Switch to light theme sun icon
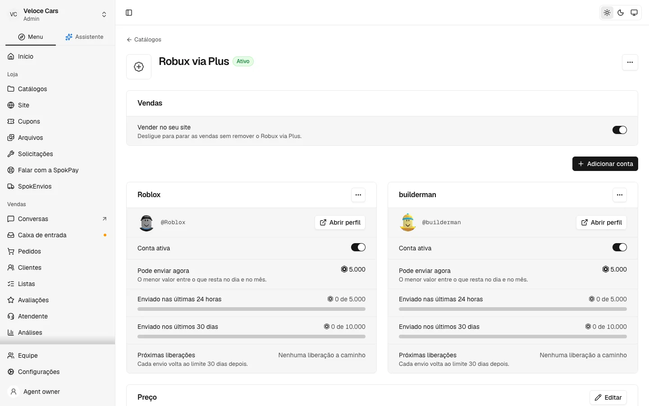 pyautogui.click(x=607, y=13)
